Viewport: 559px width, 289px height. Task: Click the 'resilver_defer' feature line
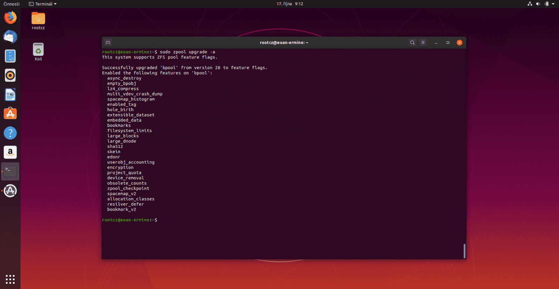126,204
